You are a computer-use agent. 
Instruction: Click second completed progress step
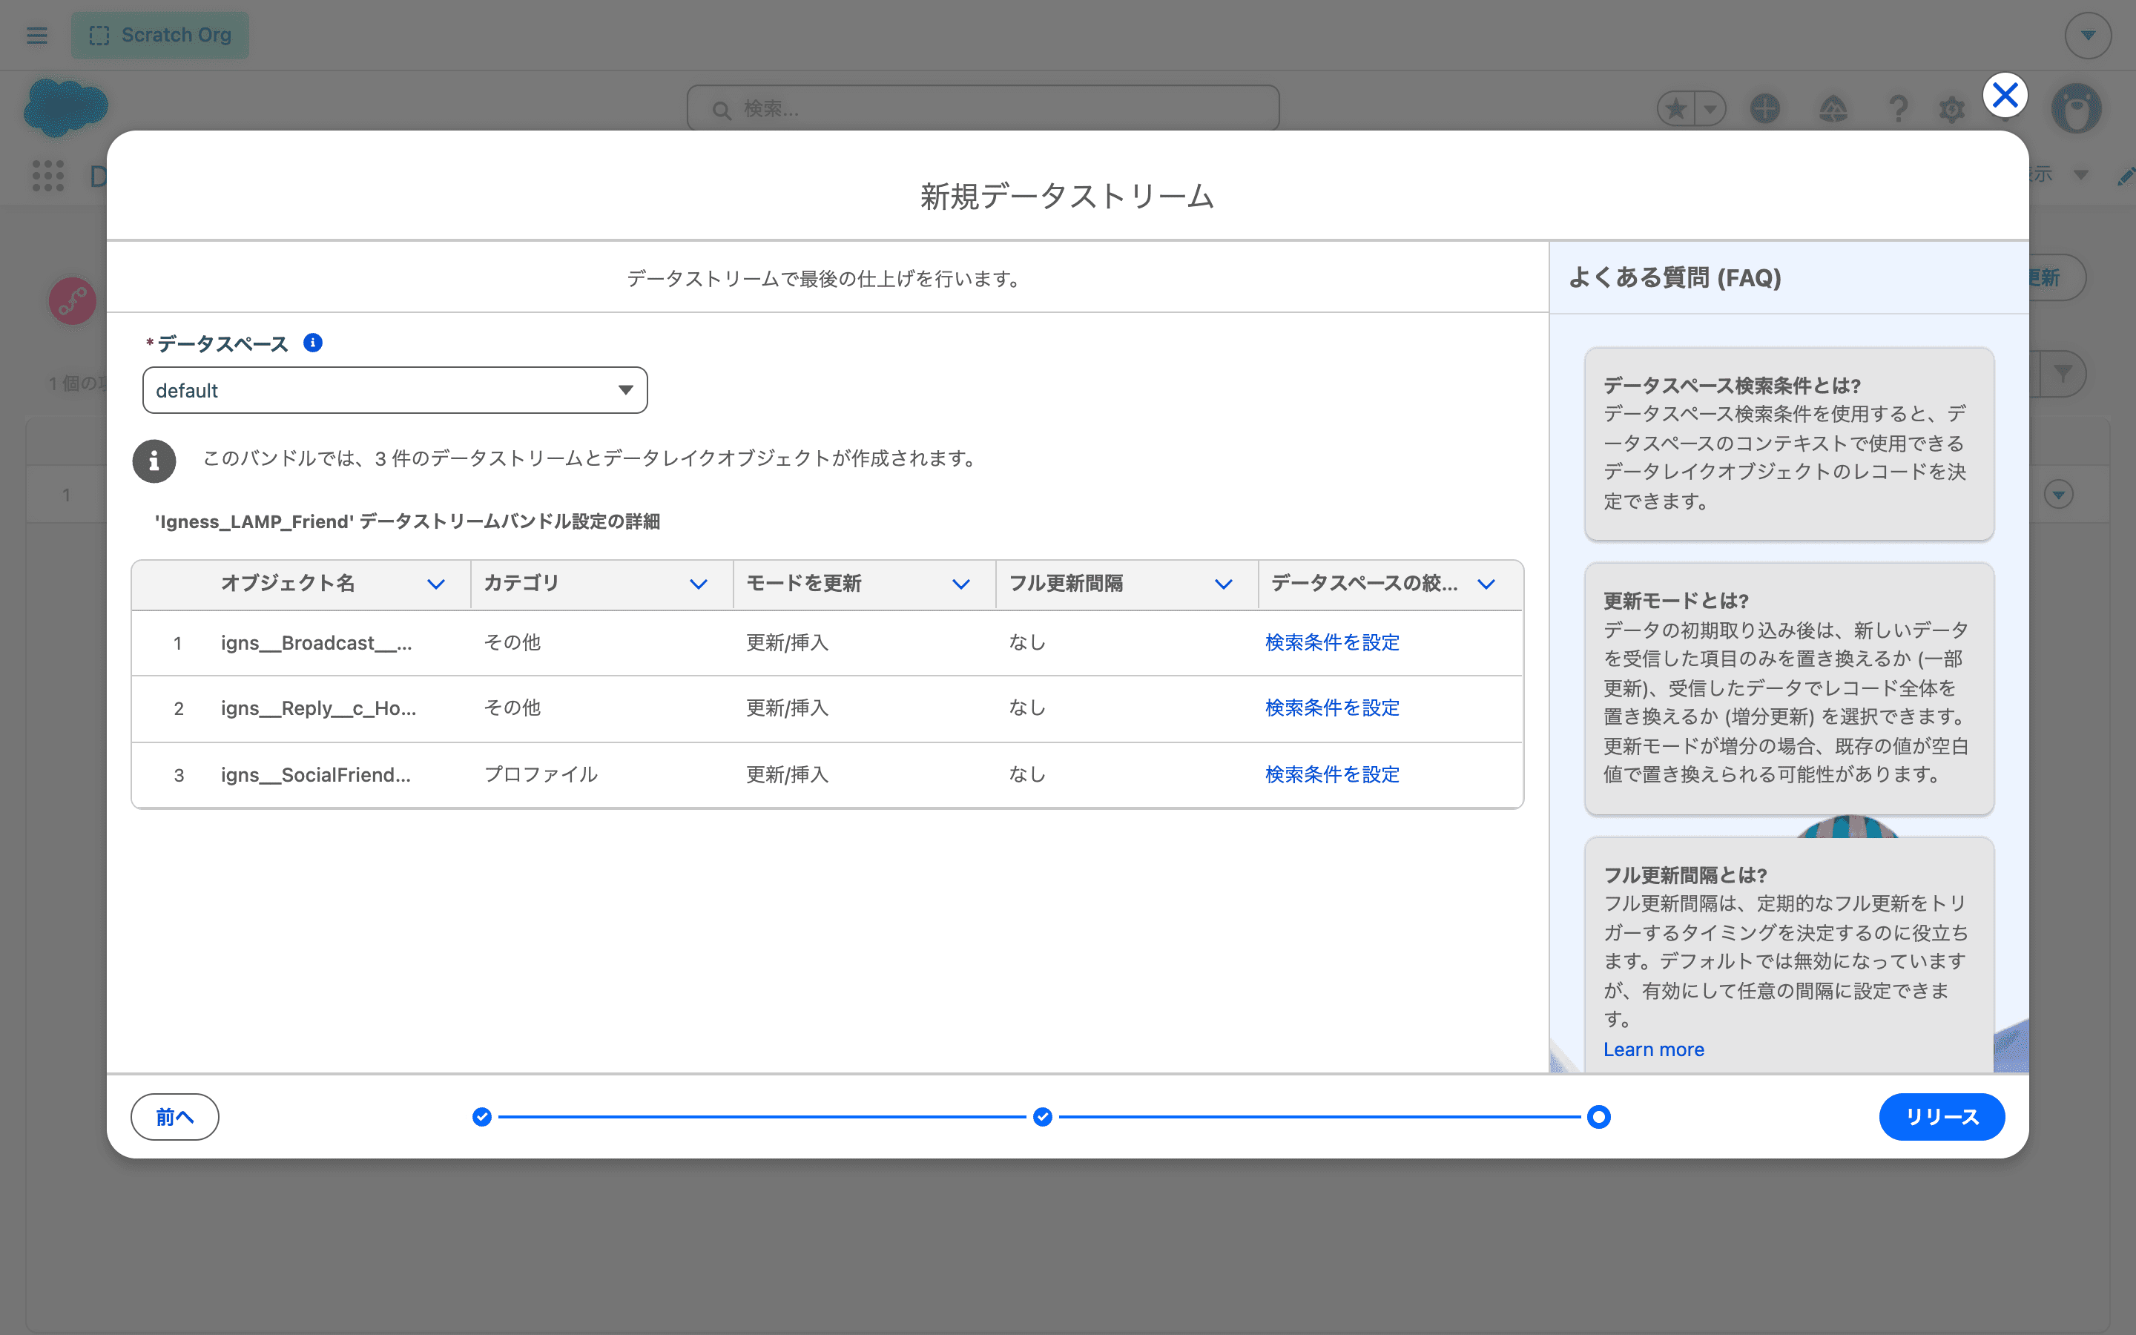coord(1042,1117)
